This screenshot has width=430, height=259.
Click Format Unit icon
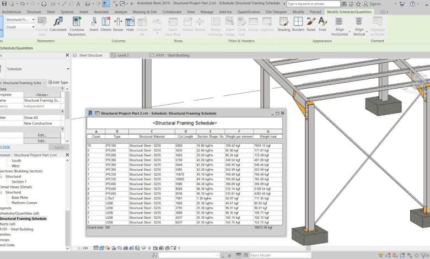pyautogui.click(x=42, y=21)
